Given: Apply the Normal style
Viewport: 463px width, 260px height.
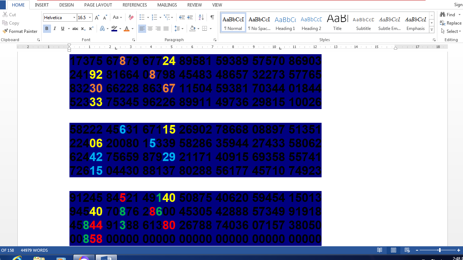Looking at the screenshot, I should click(233, 23).
